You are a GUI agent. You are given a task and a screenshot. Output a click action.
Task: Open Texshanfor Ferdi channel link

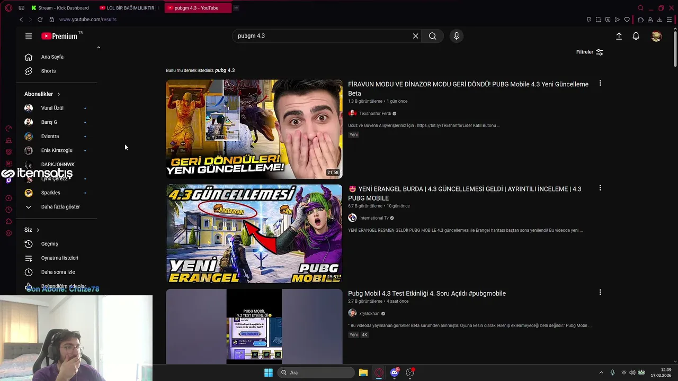point(375,114)
